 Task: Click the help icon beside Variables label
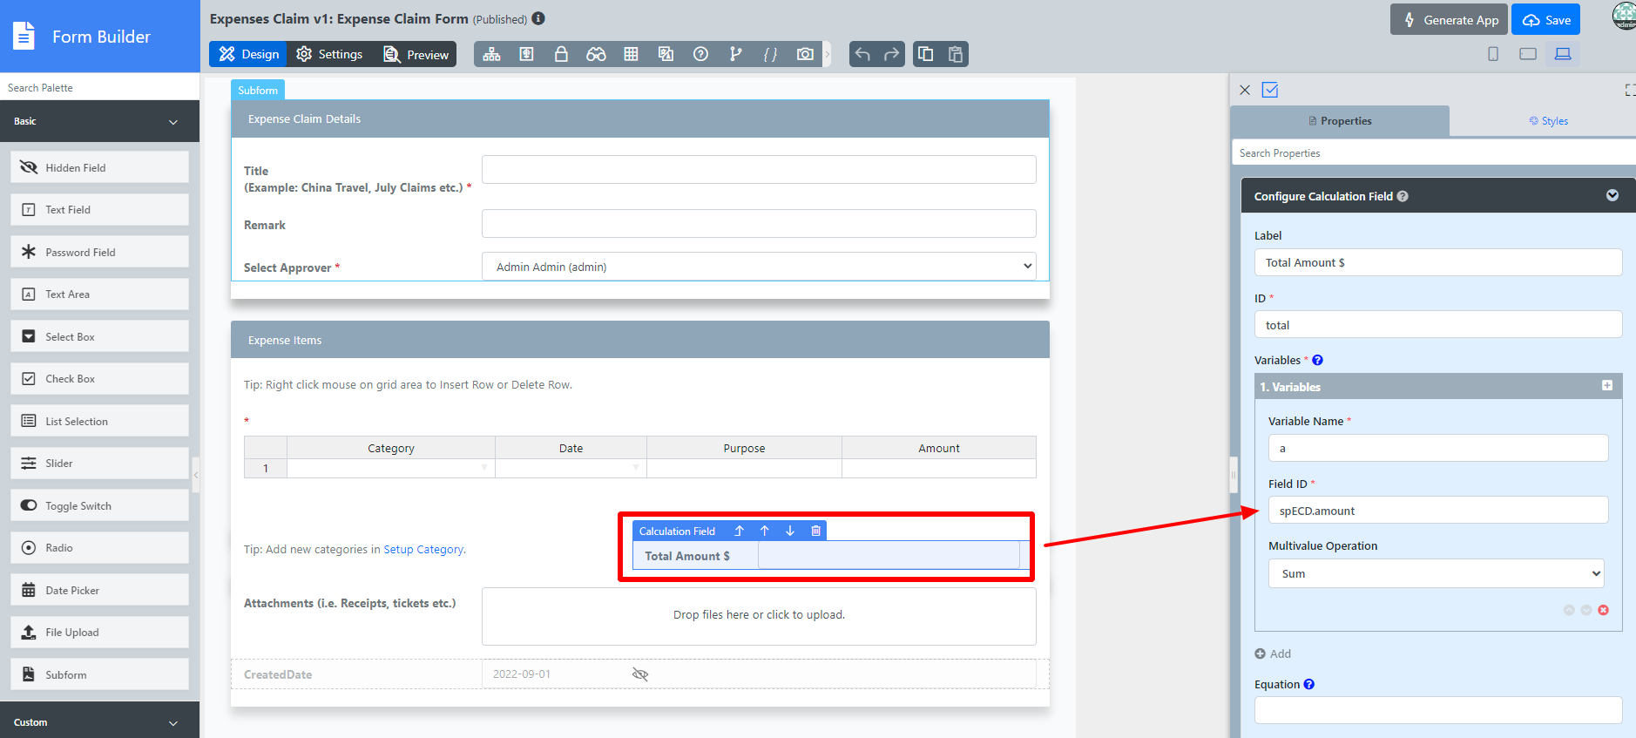coord(1317,360)
